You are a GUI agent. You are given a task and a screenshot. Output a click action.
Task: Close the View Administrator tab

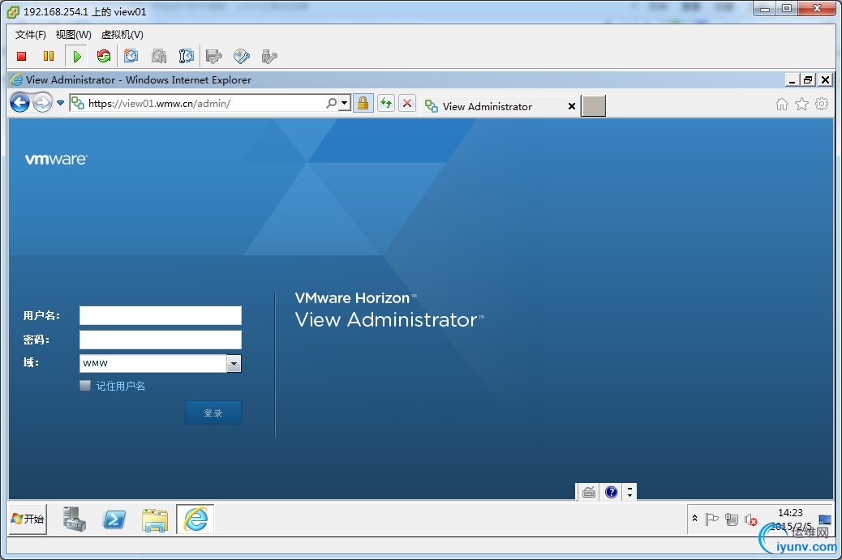click(x=572, y=106)
